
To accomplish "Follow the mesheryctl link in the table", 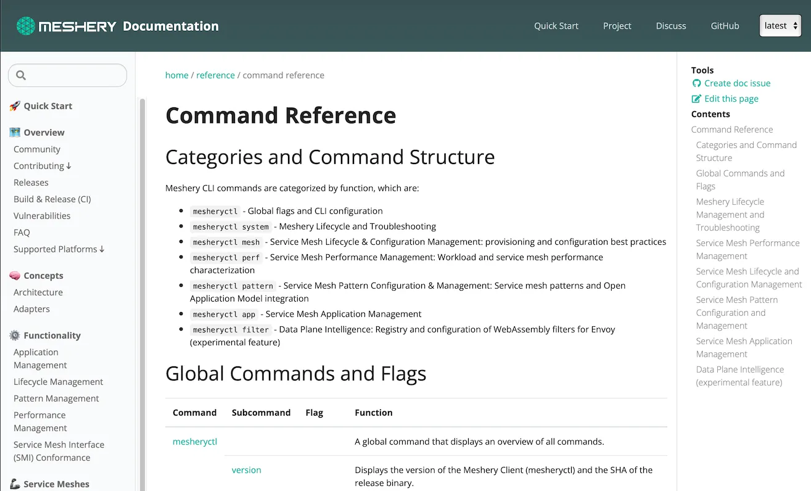I will click(195, 442).
